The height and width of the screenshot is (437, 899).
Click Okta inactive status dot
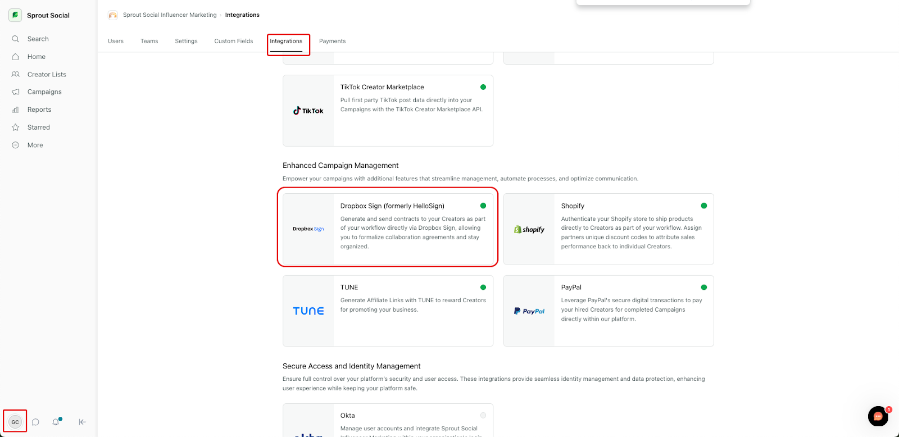pos(483,415)
